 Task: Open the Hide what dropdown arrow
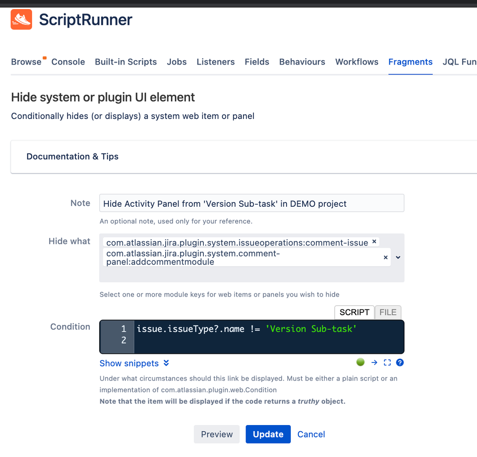pos(398,257)
